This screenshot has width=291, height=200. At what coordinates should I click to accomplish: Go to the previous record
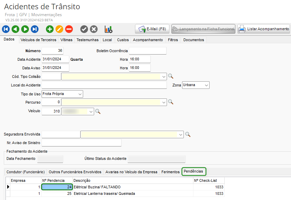coord(15,29)
